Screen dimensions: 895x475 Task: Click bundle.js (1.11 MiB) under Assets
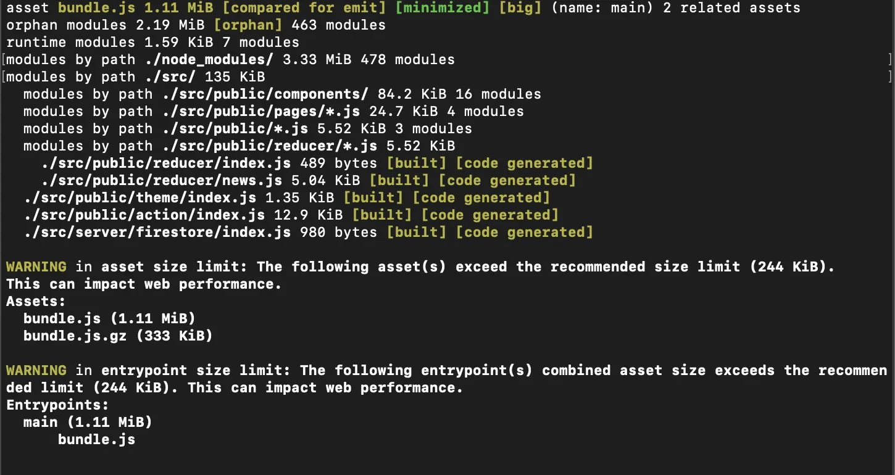coord(109,319)
